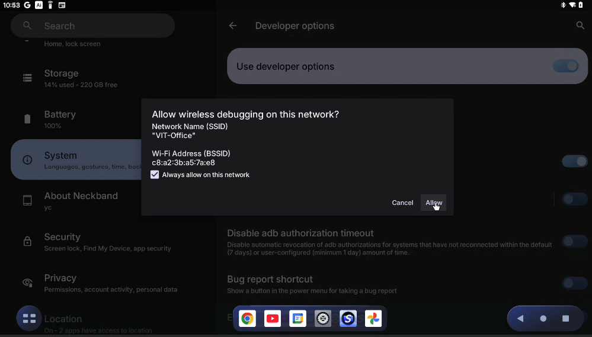Open Google Photos from the dock
The height and width of the screenshot is (337, 592).
(x=373, y=319)
